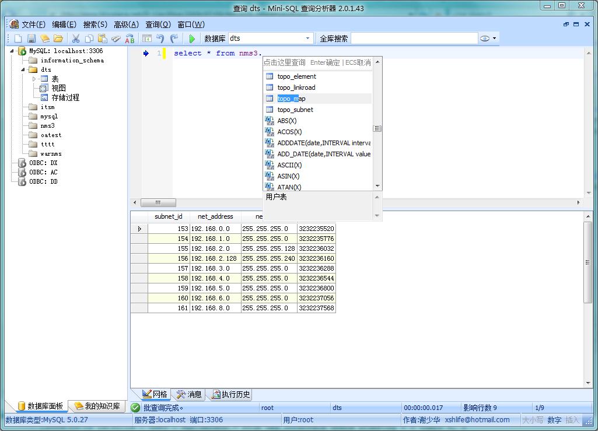Open the 高级(A) menu
This screenshot has width=598, height=431.
(x=126, y=24)
